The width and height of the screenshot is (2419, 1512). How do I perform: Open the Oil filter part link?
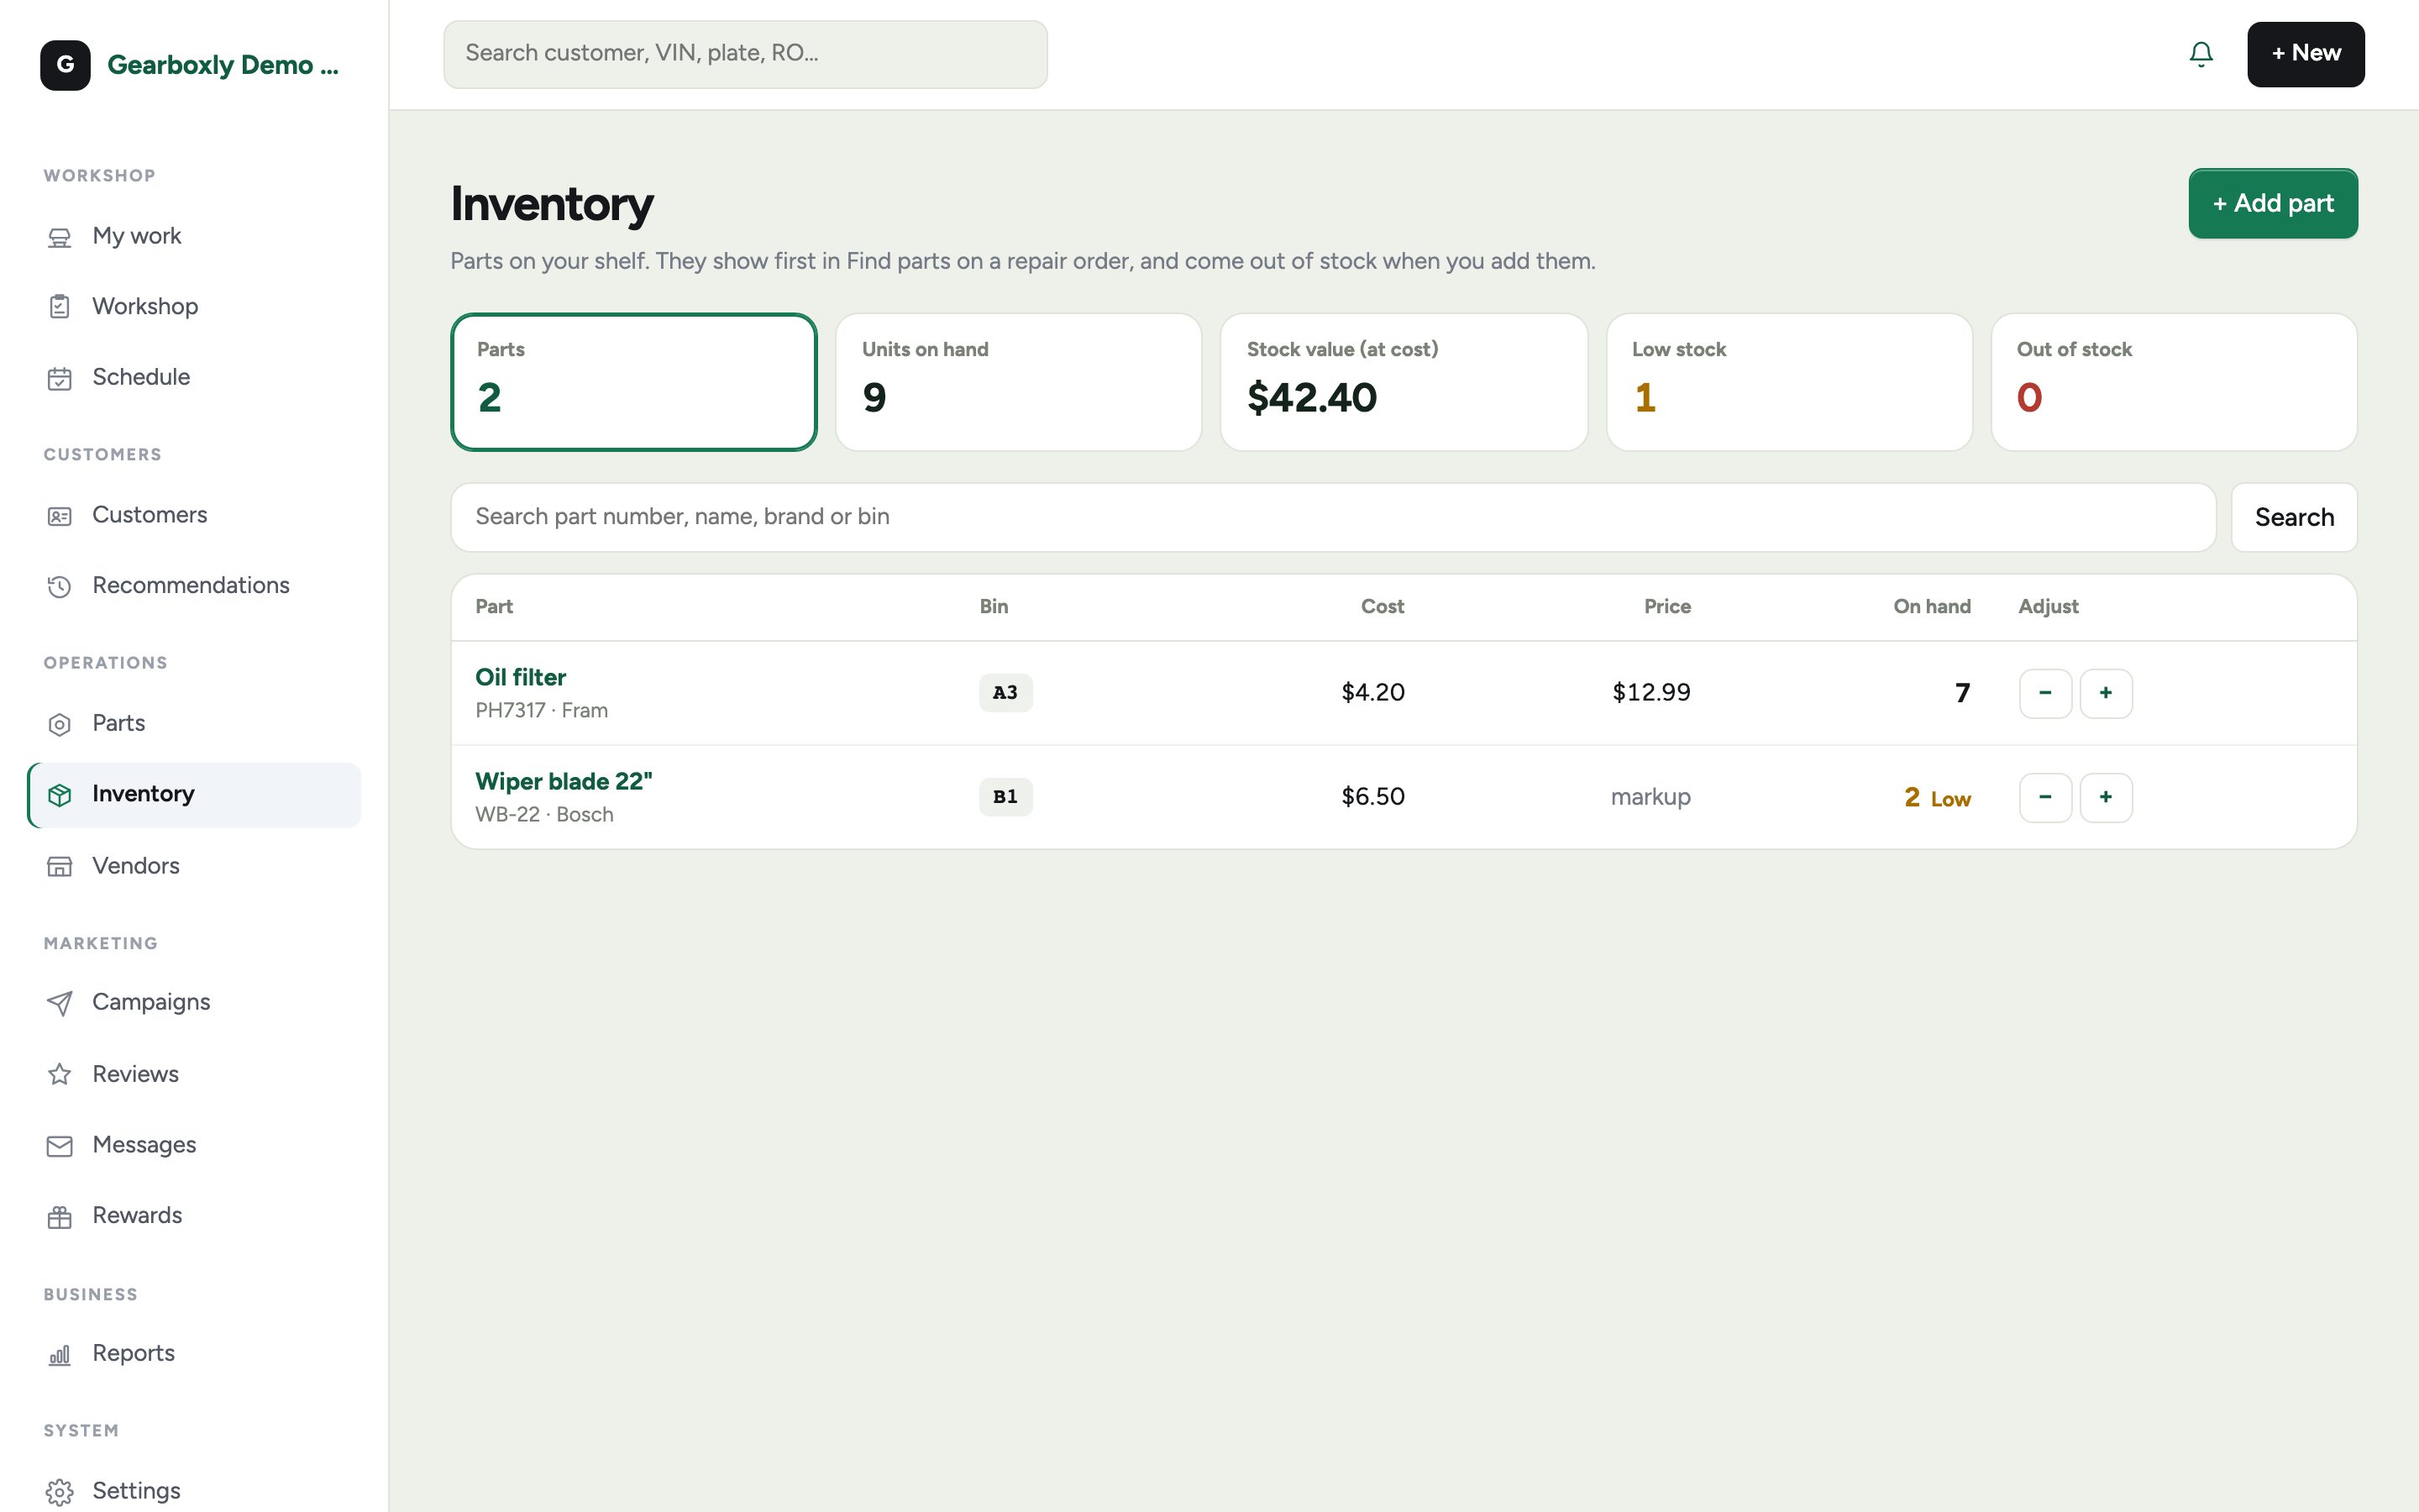click(520, 677)
